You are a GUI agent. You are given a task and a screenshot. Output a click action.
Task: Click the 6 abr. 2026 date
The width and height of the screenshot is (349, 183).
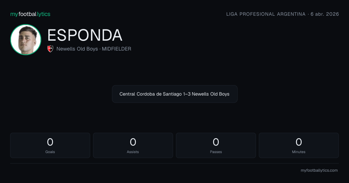click(x=325, y=14)
